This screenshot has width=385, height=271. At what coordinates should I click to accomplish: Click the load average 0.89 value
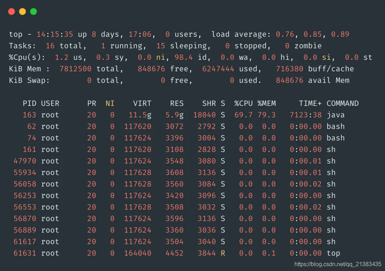340,34
